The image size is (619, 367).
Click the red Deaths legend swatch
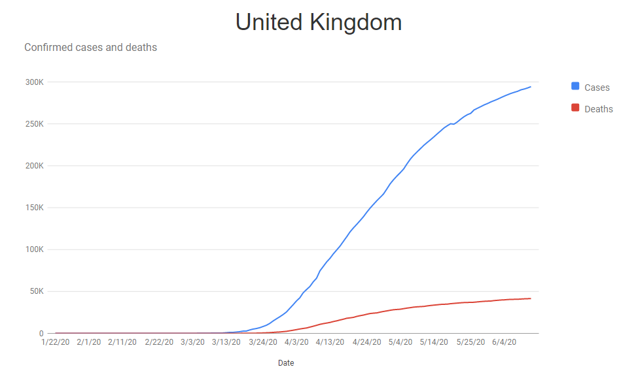576,108
